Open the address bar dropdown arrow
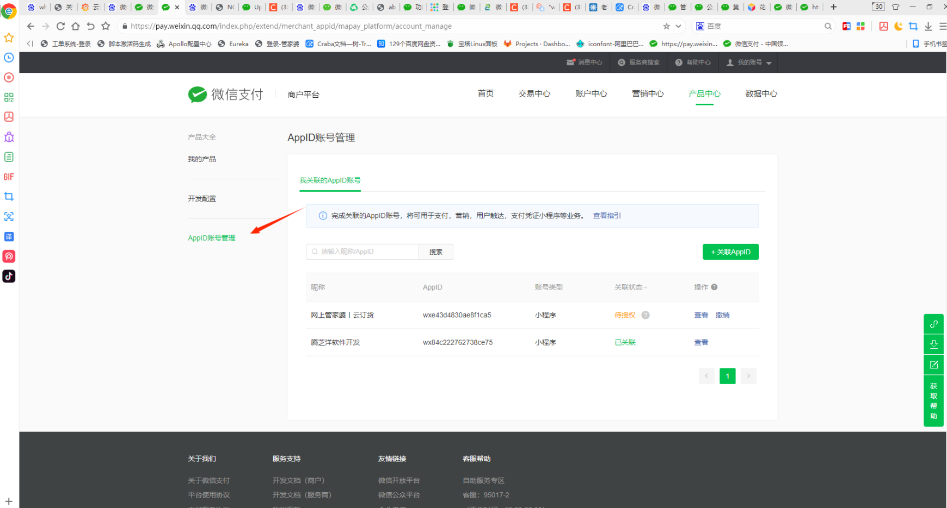The width and height of the screenshot is (947, 508). click(678, 26)
